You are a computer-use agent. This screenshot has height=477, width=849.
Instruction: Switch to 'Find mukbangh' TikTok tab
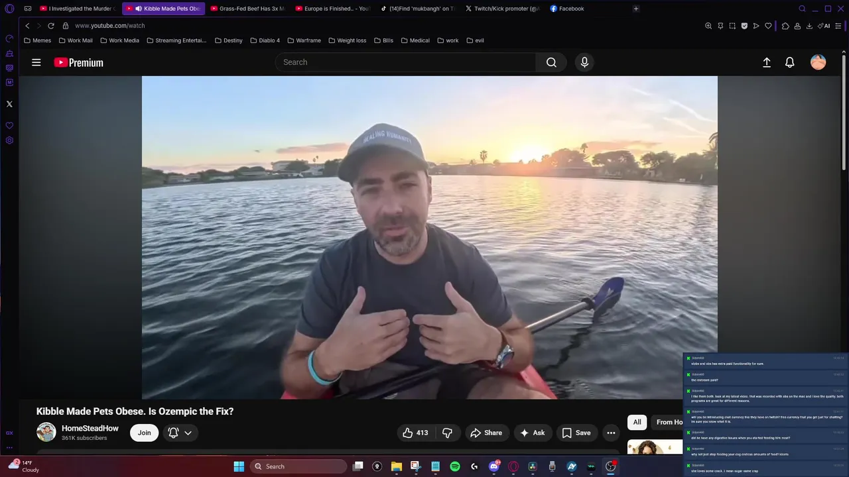[418, 9]
